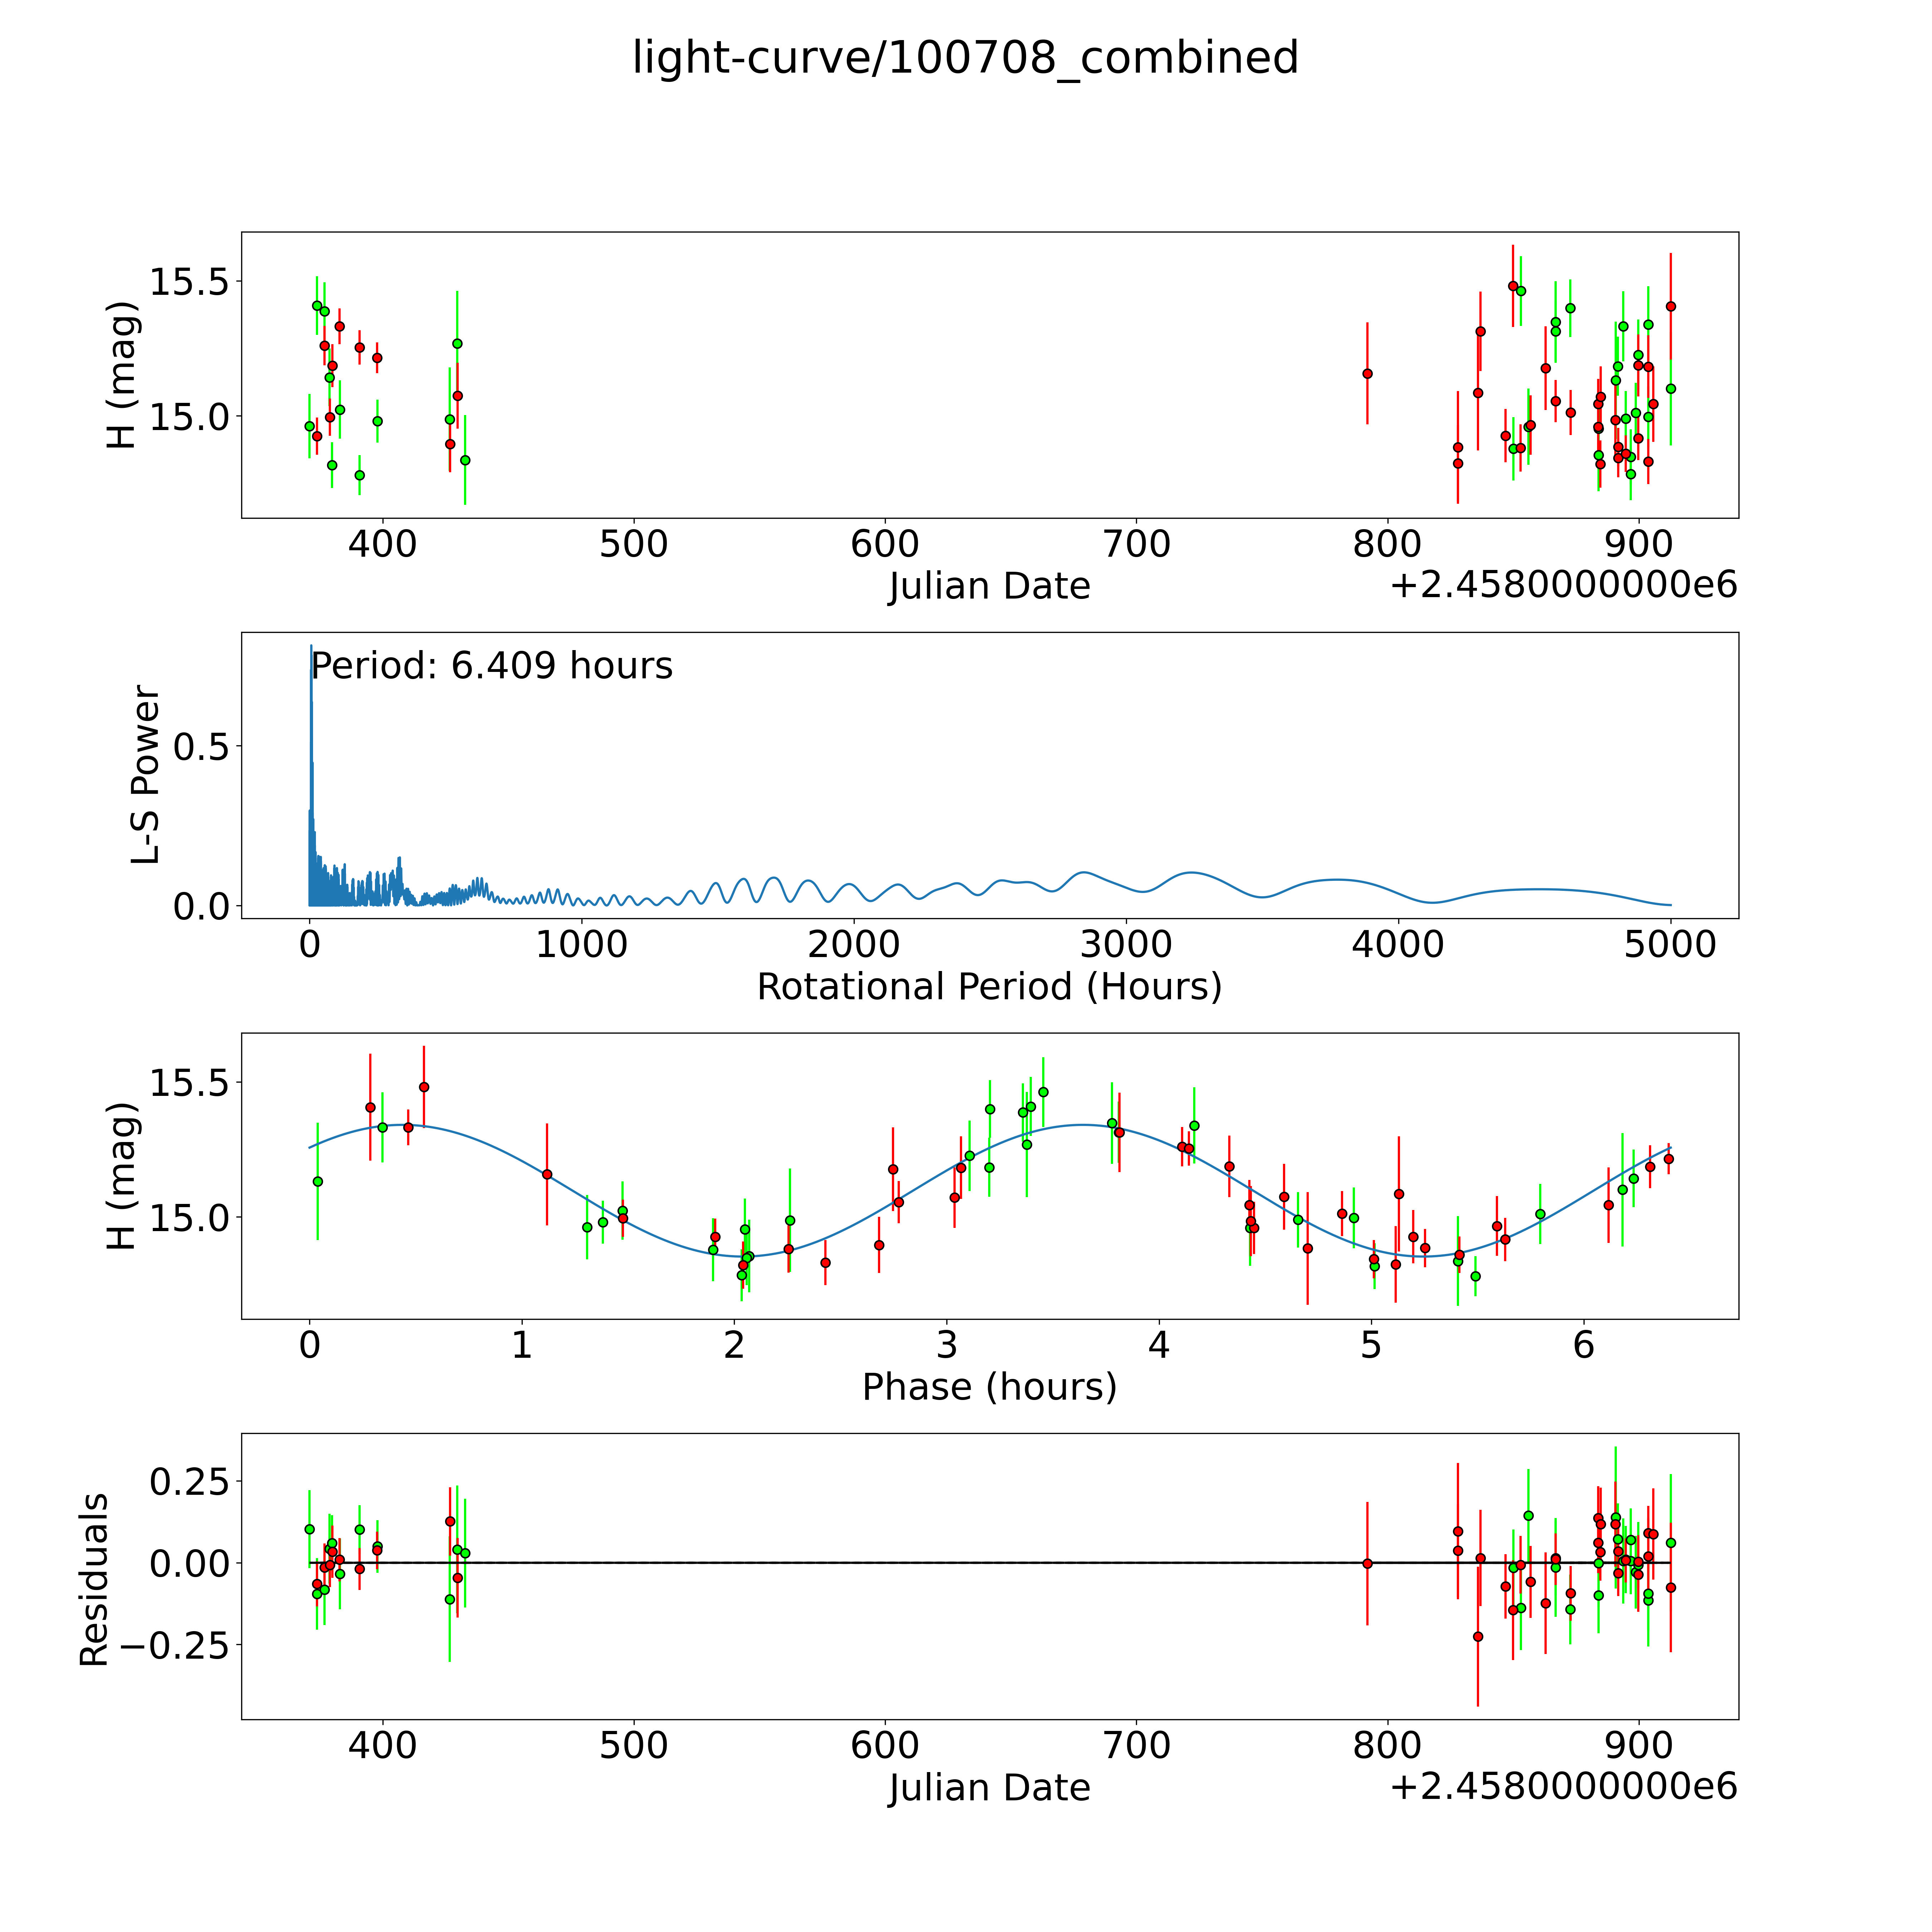
Task: Click isolated red point near 790 in residuals
Action: tap(1367, 1563)
